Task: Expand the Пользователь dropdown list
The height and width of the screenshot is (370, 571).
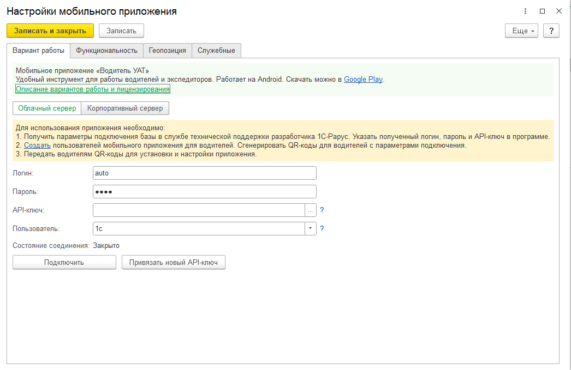Action: pos(310,229)
